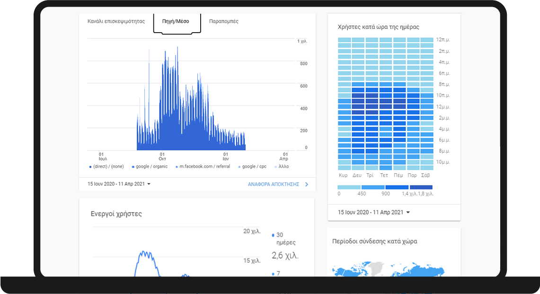Image resolution: width=540 pixels, height=294 pixels.
Task: Switch to the Κανάλι επισκεψιμότητας tab
Action: coord(116,21)
